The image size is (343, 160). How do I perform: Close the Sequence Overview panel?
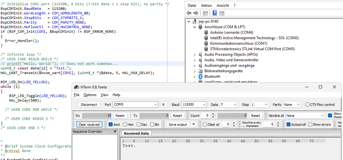(x=116, y=131)
